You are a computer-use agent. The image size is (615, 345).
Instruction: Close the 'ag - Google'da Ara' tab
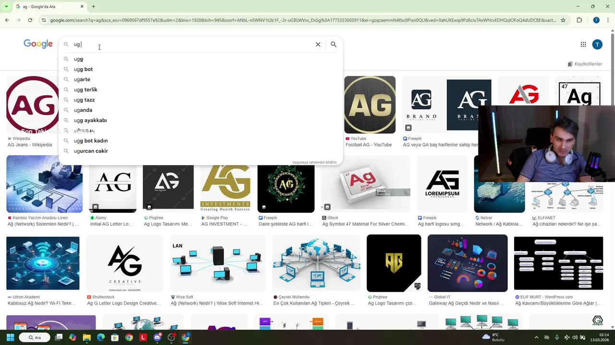82,7
